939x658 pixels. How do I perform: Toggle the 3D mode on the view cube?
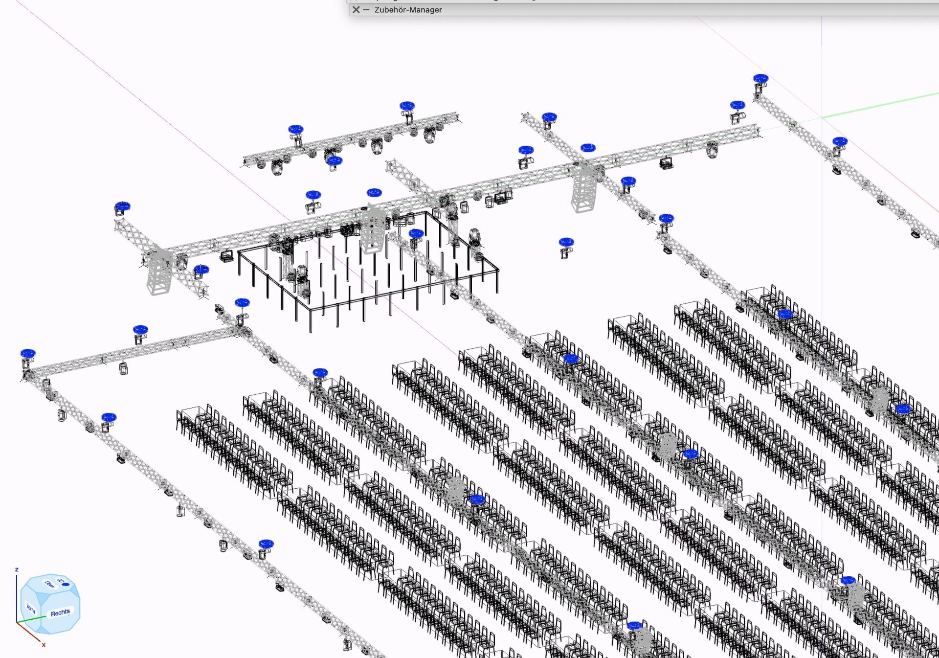tap(64, 583)
